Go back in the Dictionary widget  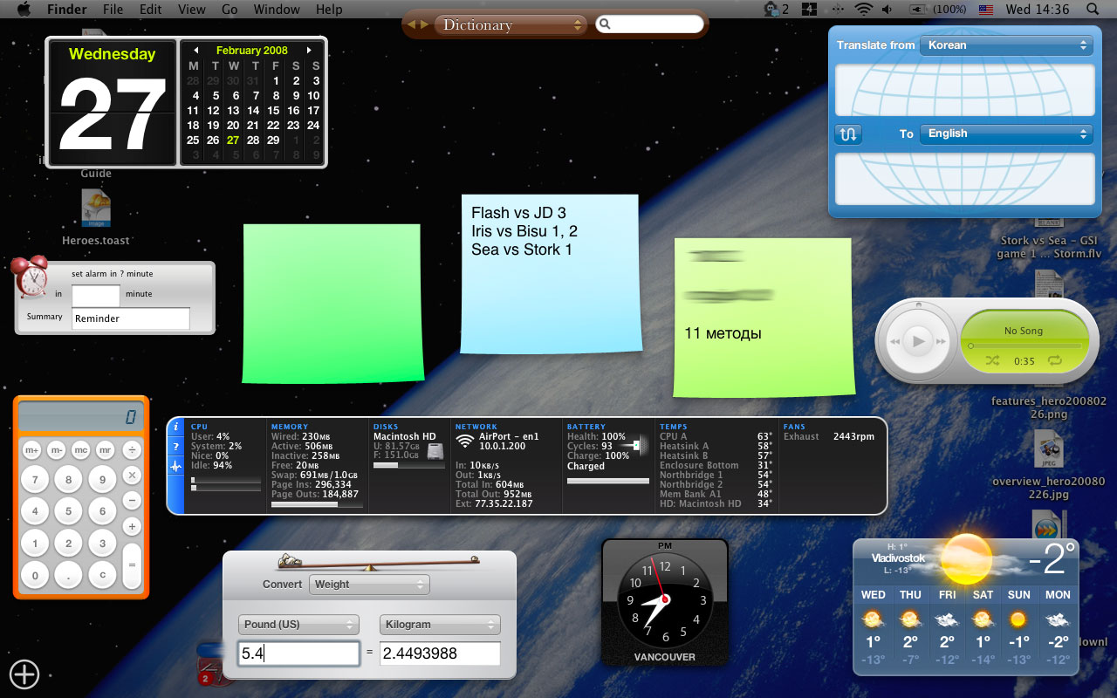pyautogui.click(x=413, y=24)
